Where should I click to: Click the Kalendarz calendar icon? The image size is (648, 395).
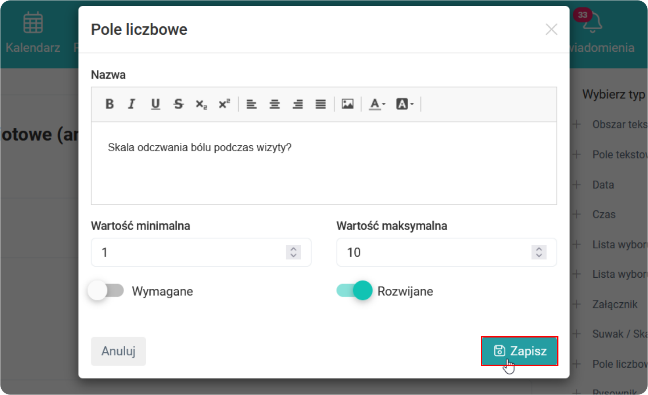click(33, 22)
